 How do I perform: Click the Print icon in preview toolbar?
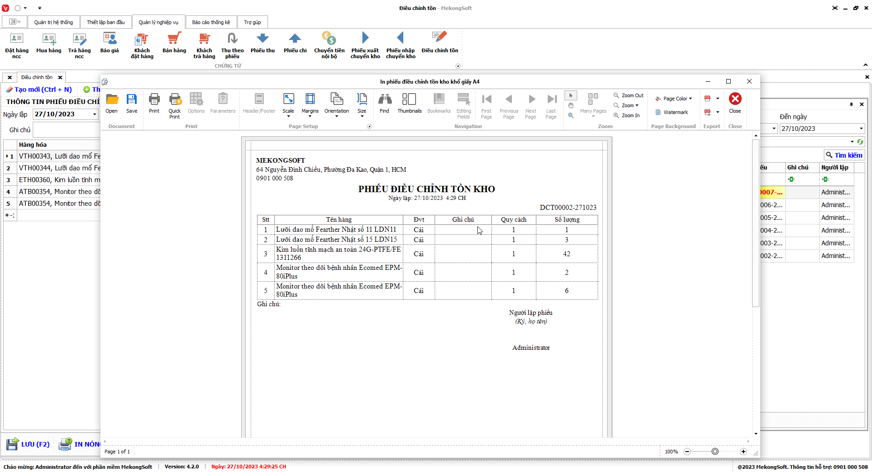coord(154,103)
